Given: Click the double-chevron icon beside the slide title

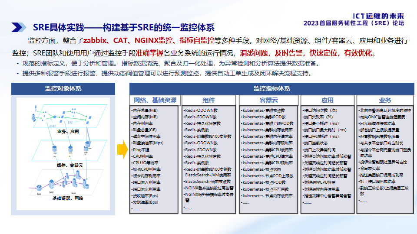Looking at the screenshot, I should click(x=19, y=27).
